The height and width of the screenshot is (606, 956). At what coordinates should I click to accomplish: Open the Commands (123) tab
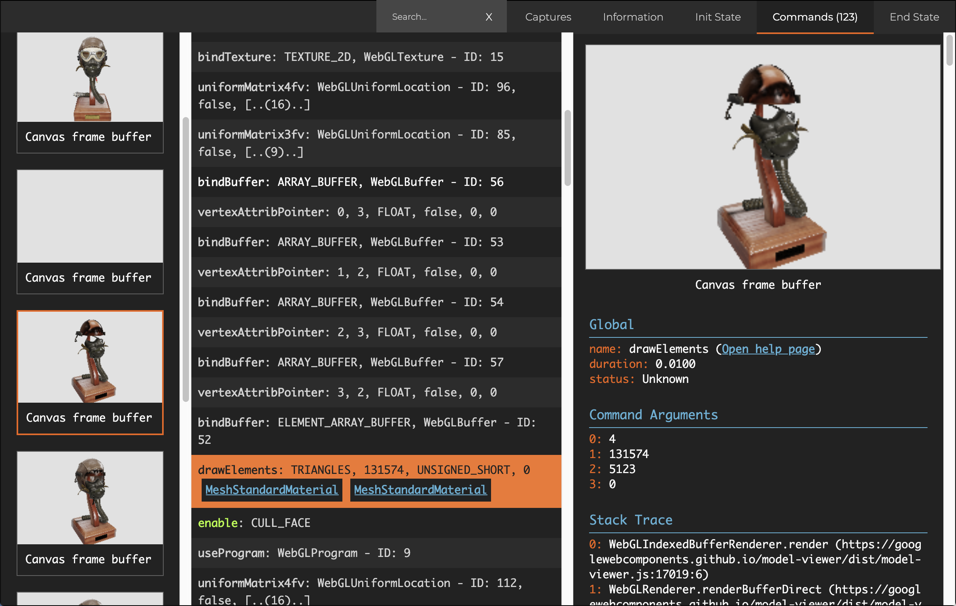coord(815,17)
